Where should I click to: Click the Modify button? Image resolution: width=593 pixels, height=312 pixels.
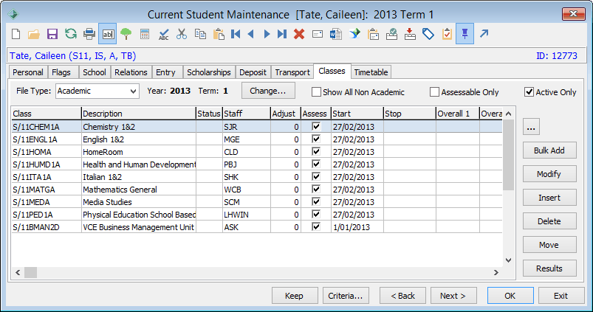[x=549, y=174]
